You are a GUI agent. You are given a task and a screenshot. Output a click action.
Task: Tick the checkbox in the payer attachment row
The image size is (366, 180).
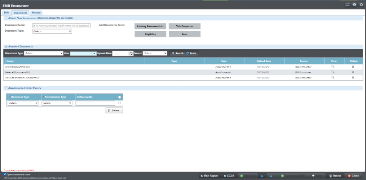point(119,103)
